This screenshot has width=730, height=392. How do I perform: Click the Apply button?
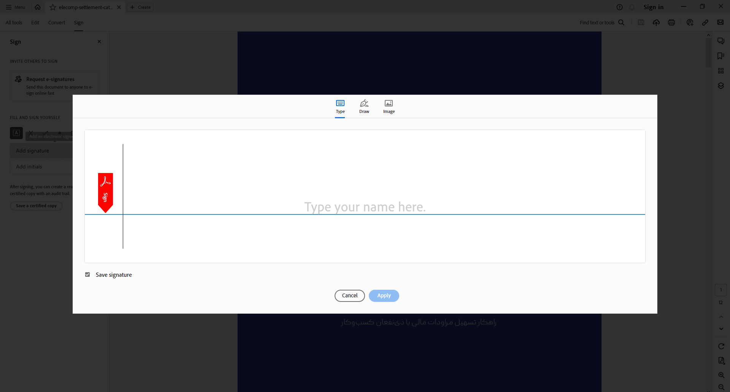(x=384, y=295)
